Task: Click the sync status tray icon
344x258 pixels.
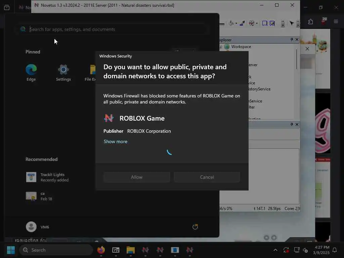Action: click(x=286, y=250)
